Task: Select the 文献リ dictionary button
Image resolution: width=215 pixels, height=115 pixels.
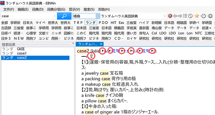Action: coord(44,33)
